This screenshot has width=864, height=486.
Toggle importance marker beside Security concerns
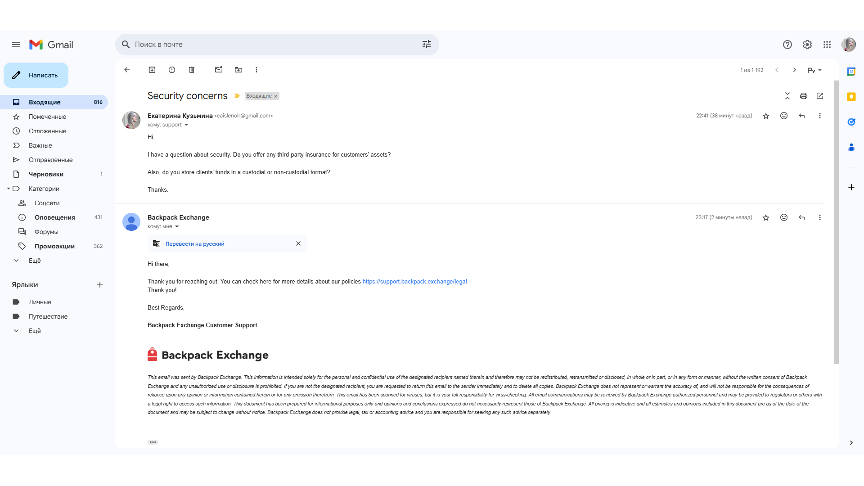[237, 96]
